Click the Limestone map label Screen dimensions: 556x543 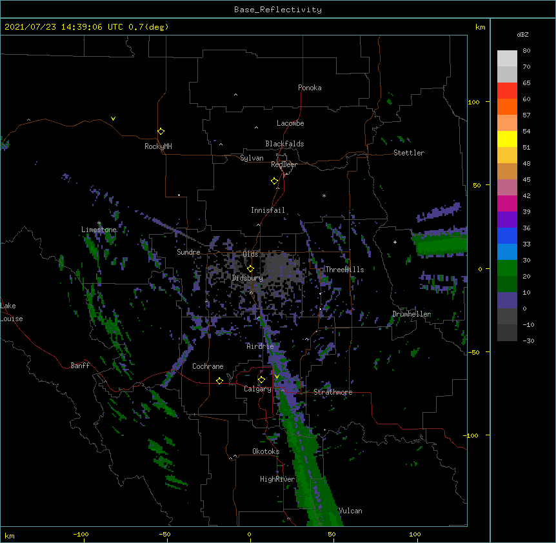(x=99, y=230)
